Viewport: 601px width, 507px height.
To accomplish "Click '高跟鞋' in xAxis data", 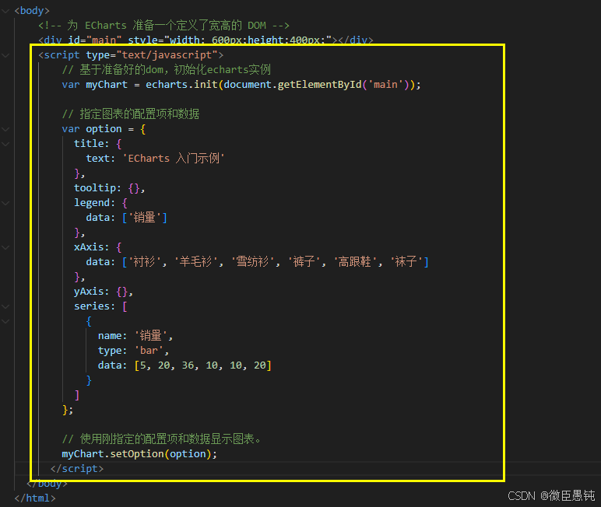I will click(355, 262).
